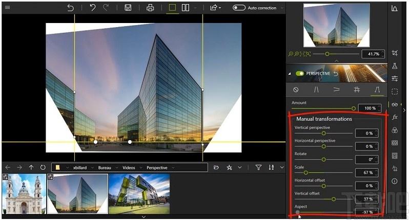Viewport: 410px width, 220px height.
Task: Refresh the folder browser
Action: (x=43, y=167)
